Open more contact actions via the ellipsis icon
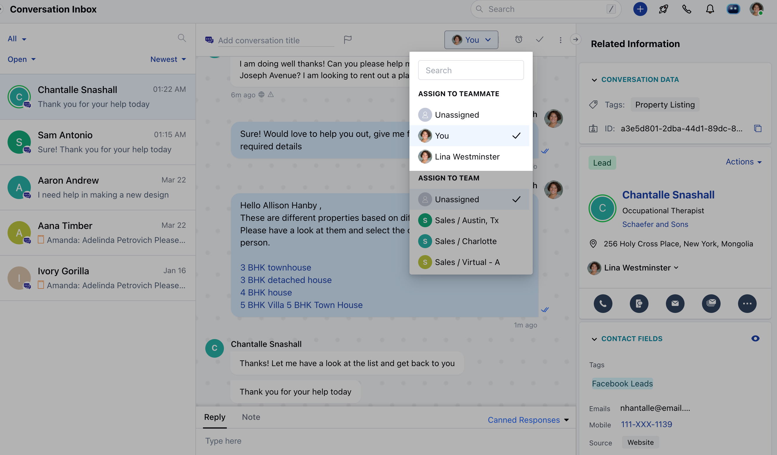Image resolution: width=777 pixels, height=455 pixels. click(747, 303)
